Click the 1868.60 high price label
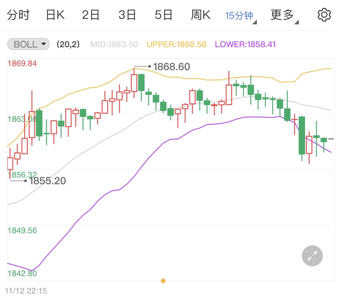Viewport: 342px width, 298px height. (171, 67)
